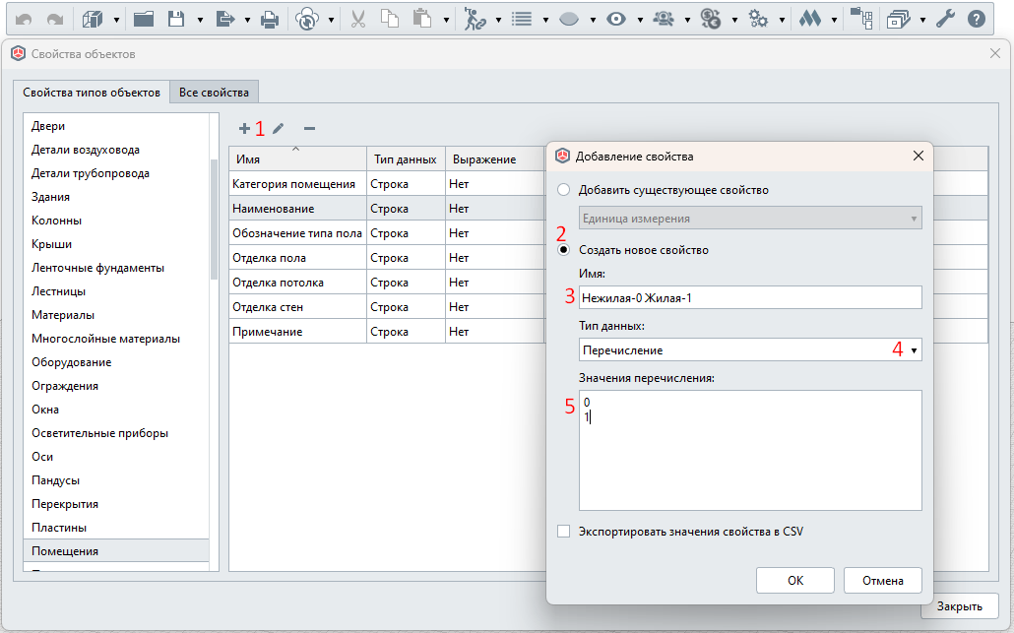This screenshot has width=1014, height=633.
Task: Select 'Помещения' in object types list
Action: 116,551
